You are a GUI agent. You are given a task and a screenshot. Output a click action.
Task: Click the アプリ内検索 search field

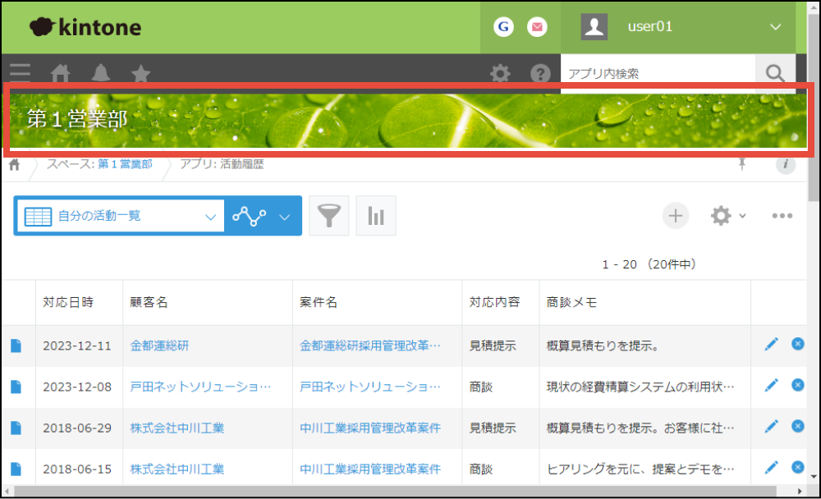(657, 74)
